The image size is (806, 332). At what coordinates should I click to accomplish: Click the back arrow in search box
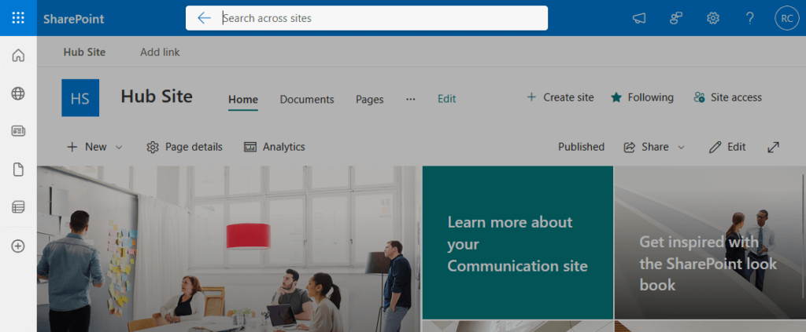pos(204,18)
